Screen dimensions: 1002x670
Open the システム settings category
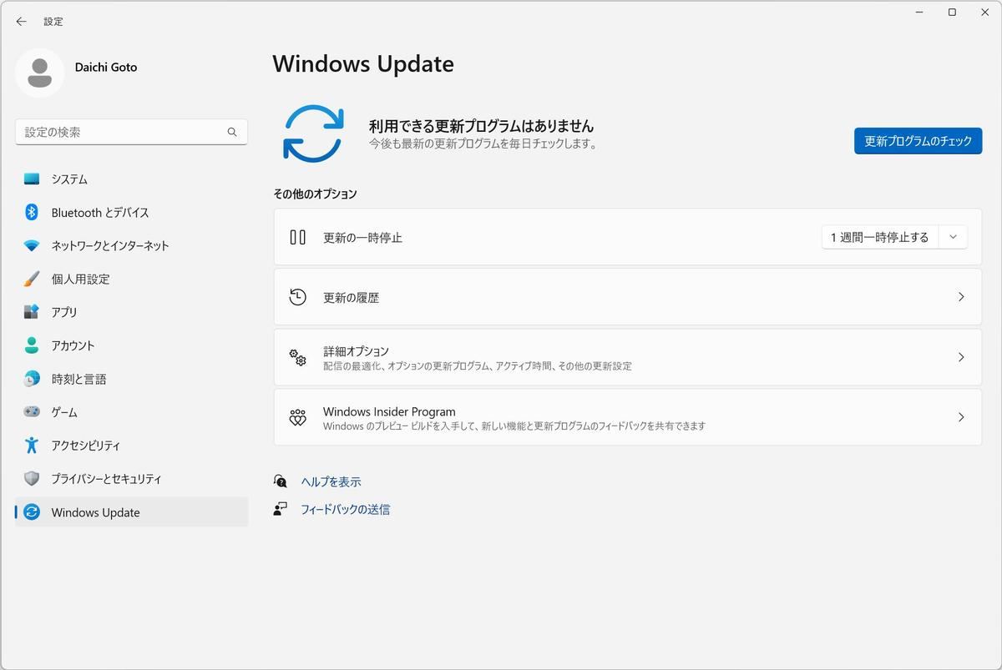(131, 179)
